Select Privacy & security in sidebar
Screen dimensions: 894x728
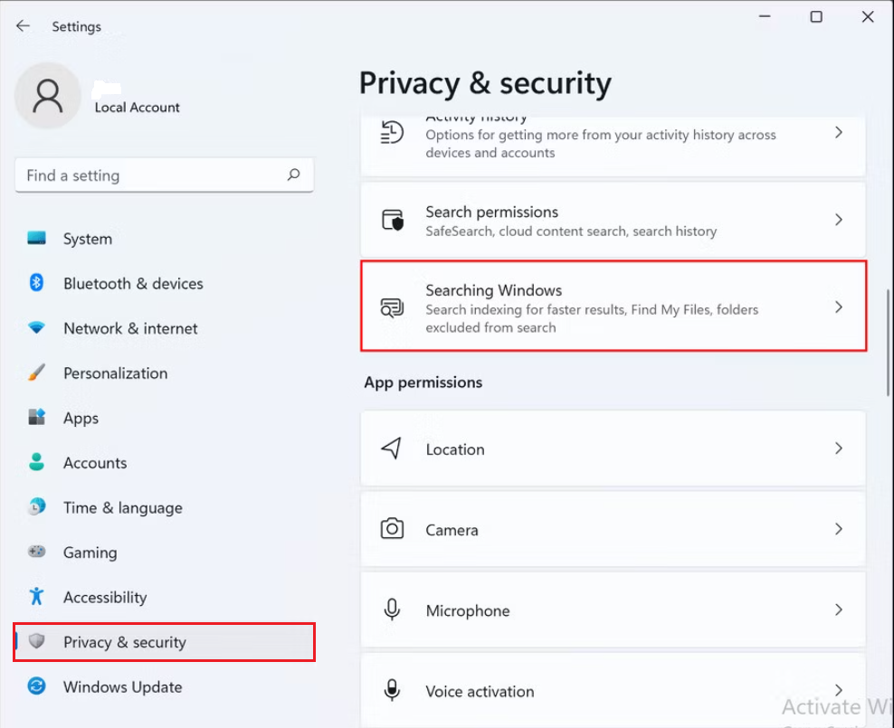point(164,642)
